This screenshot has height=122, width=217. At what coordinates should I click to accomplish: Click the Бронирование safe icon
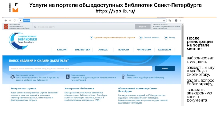68,77
